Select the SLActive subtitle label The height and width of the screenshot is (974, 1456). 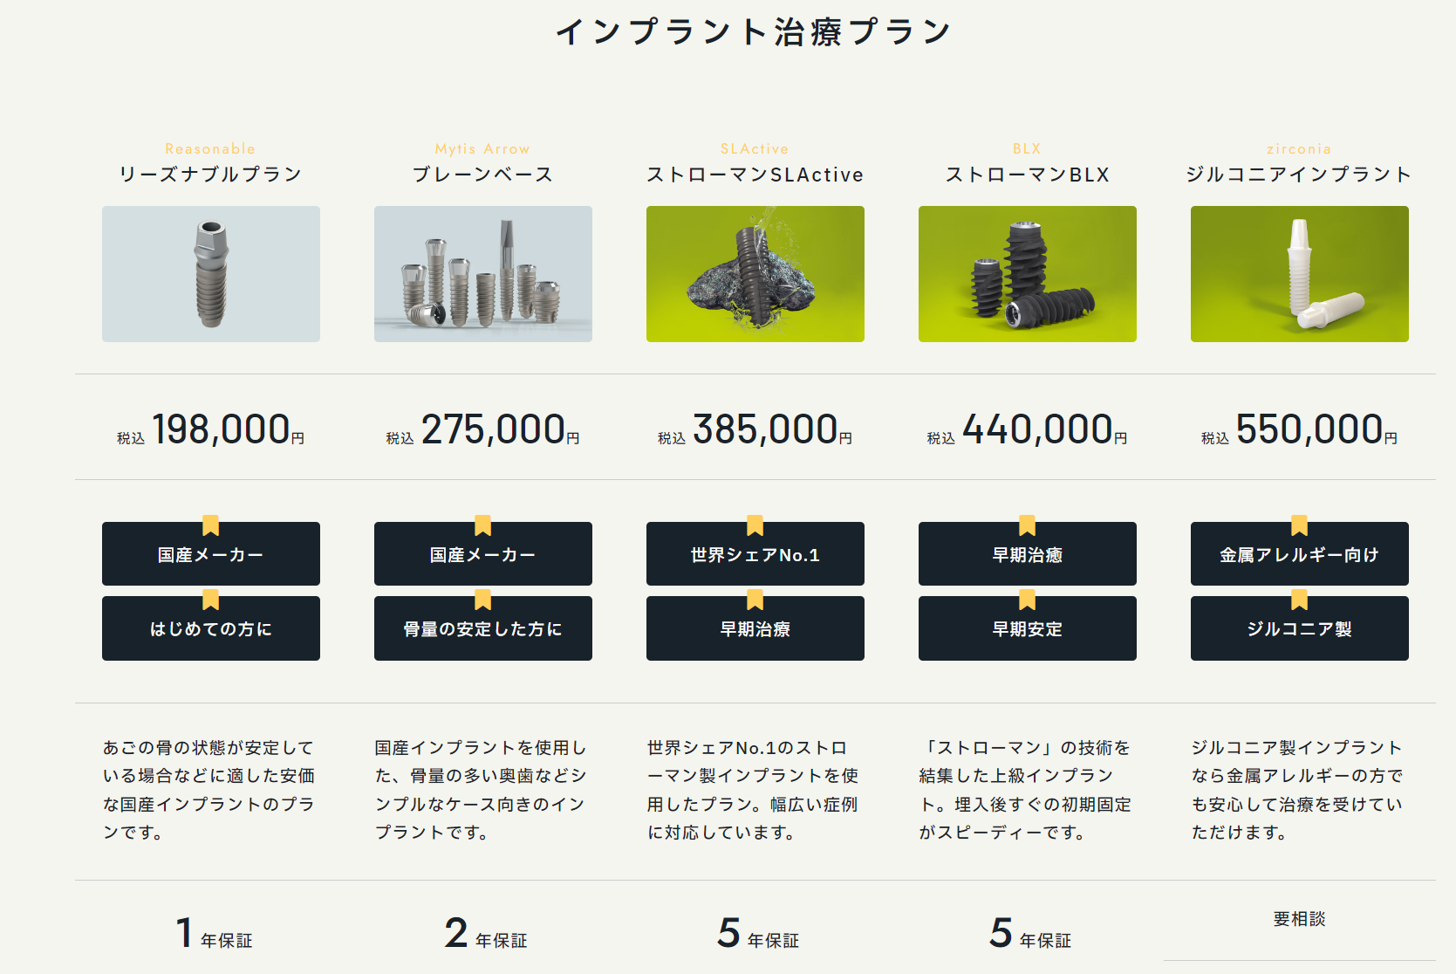[x=755, y=148]
